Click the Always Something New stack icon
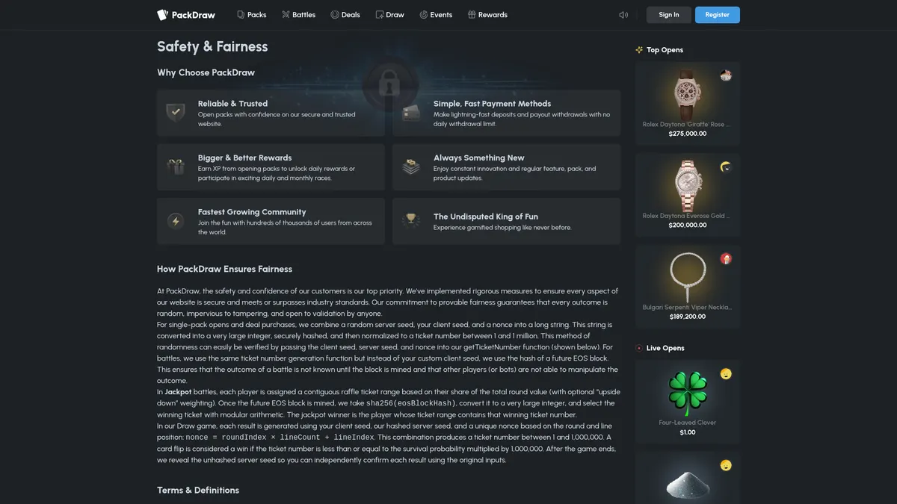897x504 pixels. (411, 167)
